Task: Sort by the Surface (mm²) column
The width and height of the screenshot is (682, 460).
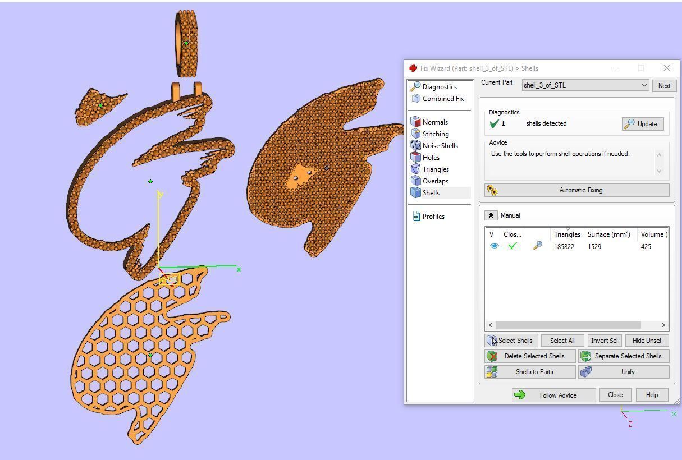Action: click(608, 234)
